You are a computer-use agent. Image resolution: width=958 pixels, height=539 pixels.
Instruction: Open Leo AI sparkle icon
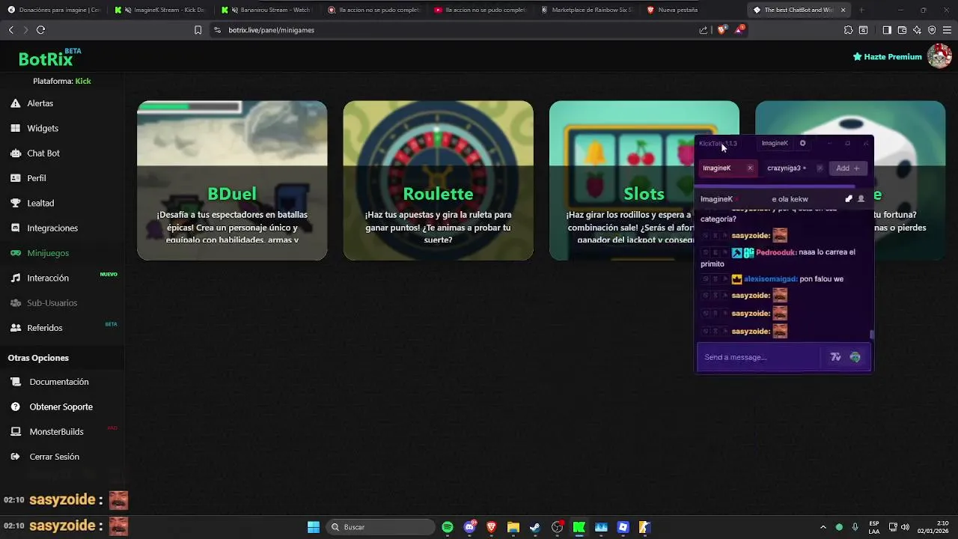(x=917, y=30)
